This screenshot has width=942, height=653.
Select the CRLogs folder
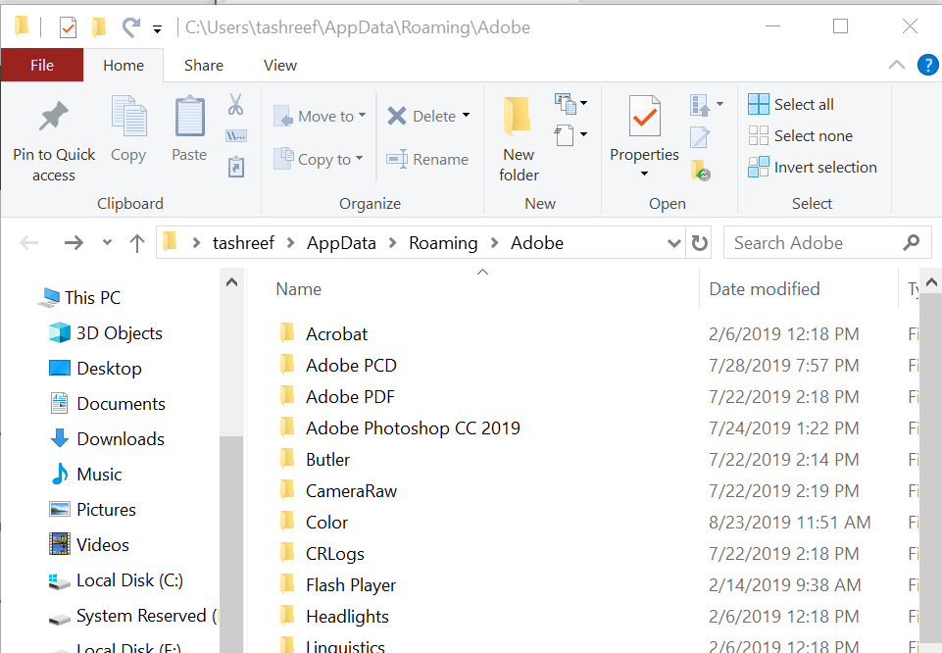click(x=322, y=553)
